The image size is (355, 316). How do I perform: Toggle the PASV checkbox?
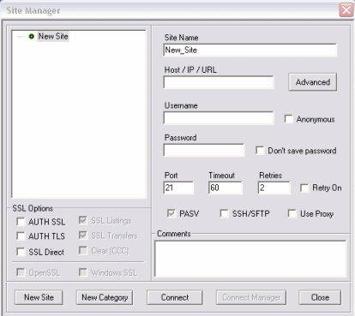(x=171, y=213)
